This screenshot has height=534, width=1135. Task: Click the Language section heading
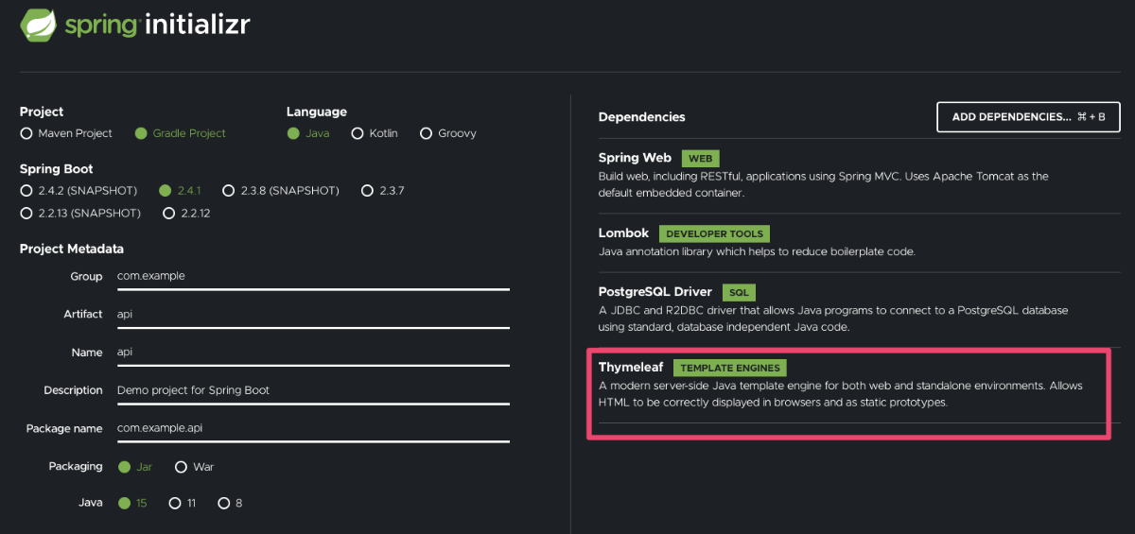(317, 112)
